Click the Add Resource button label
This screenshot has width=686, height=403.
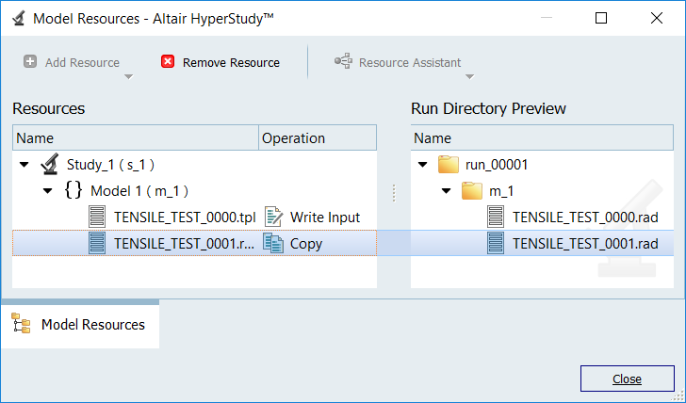pyautogui.click(x=82, y=62)
